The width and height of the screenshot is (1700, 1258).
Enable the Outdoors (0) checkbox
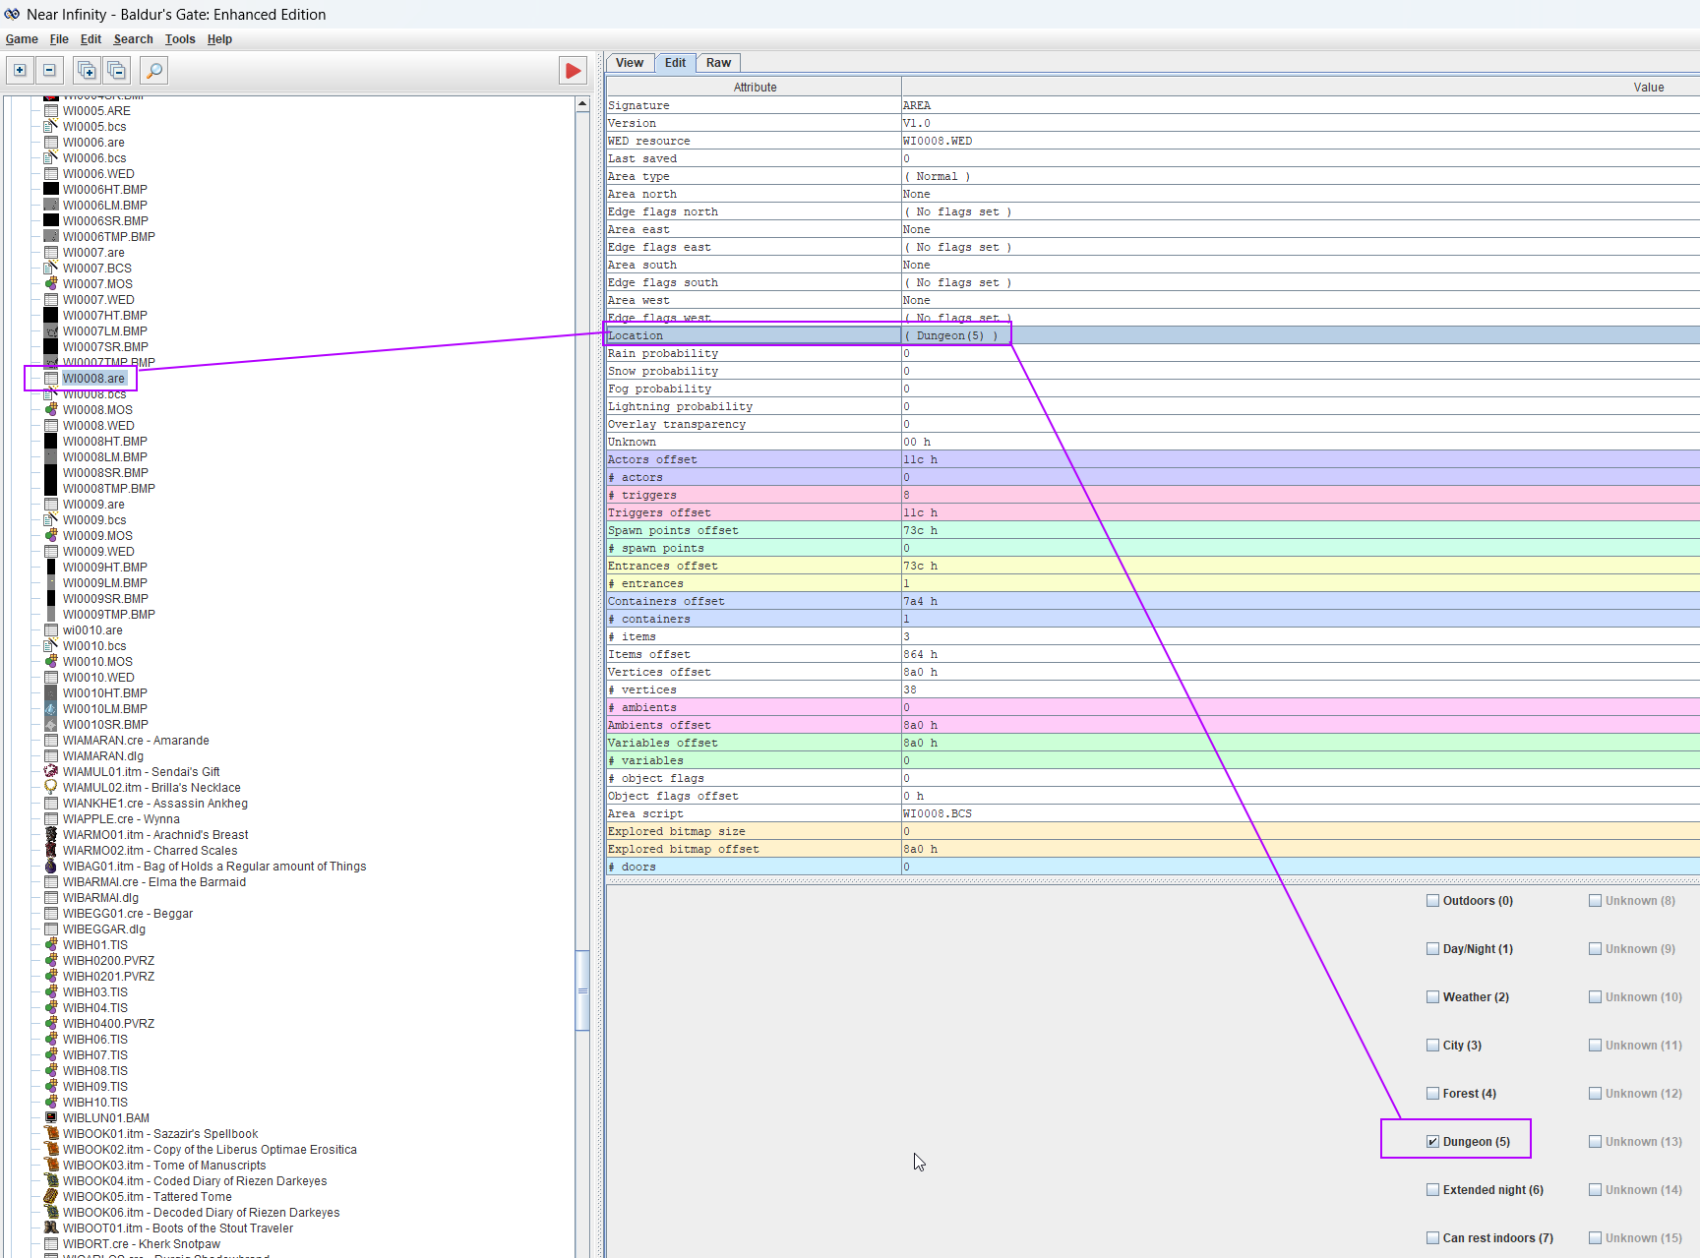[1432, 900]
